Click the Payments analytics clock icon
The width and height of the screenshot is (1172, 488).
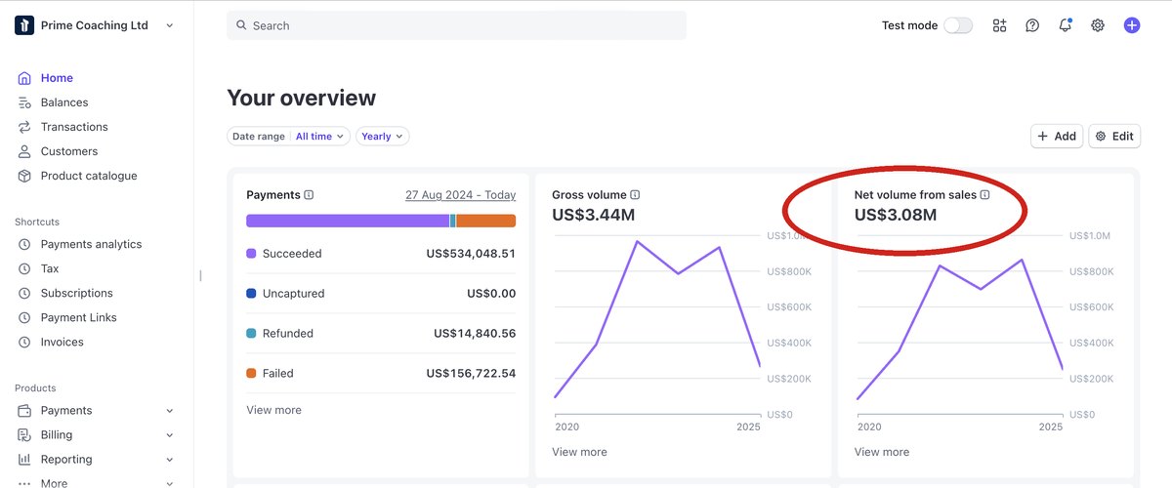pos(24,244)
